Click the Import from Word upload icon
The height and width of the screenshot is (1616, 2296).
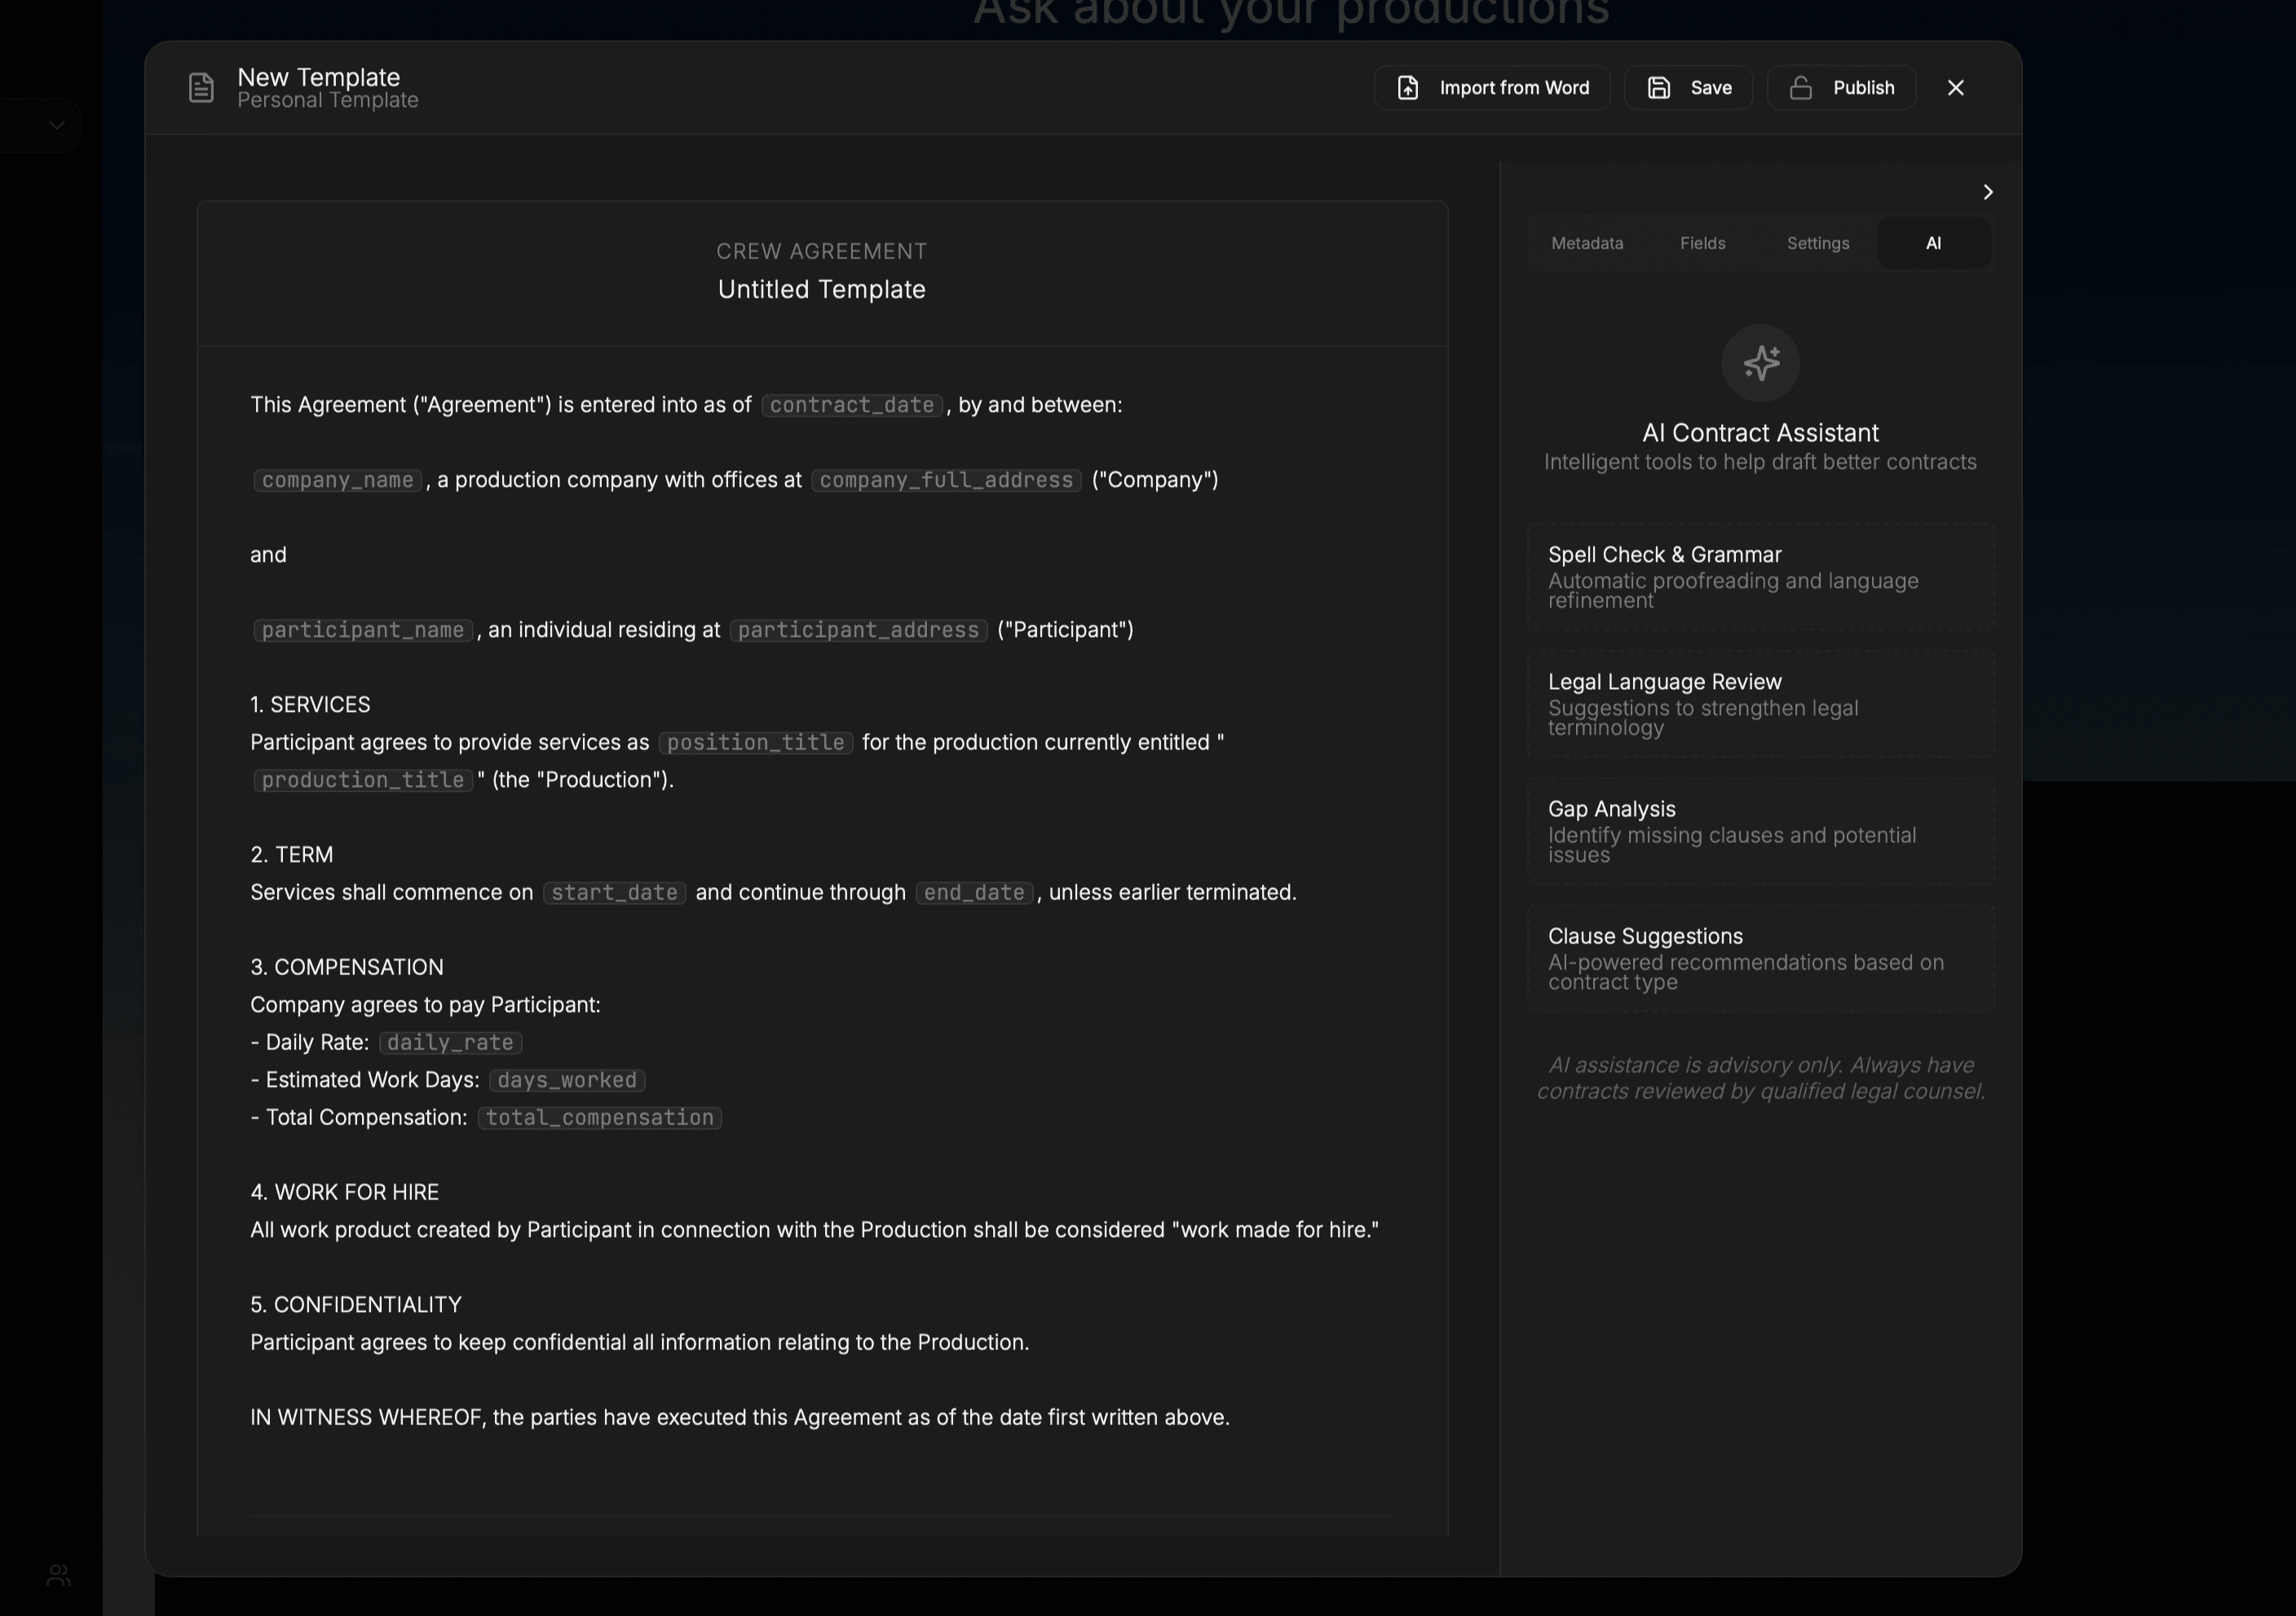(x=1407, y=88)
